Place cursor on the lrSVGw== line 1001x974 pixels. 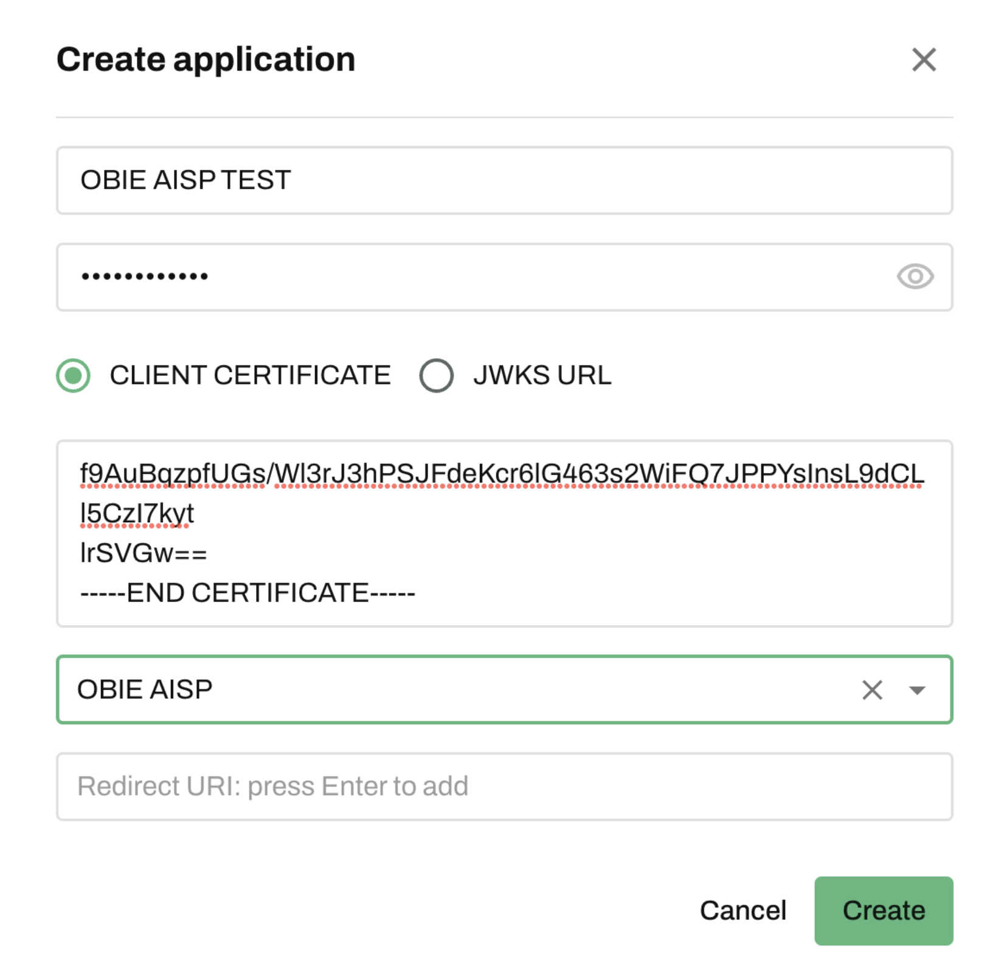[144, 553]
